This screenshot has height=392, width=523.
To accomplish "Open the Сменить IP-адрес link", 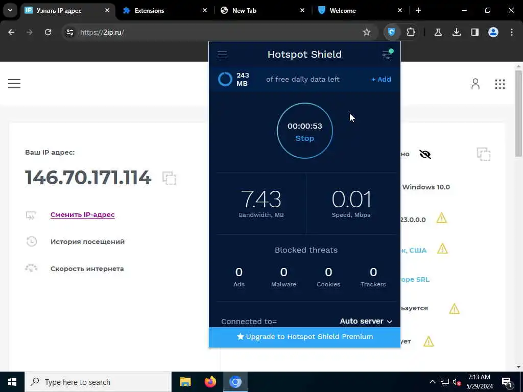I will point(82,215).
